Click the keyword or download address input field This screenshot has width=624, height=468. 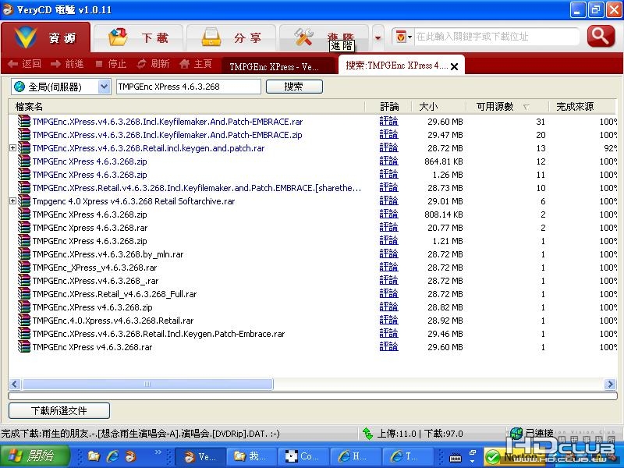click(x=496, y=37)
